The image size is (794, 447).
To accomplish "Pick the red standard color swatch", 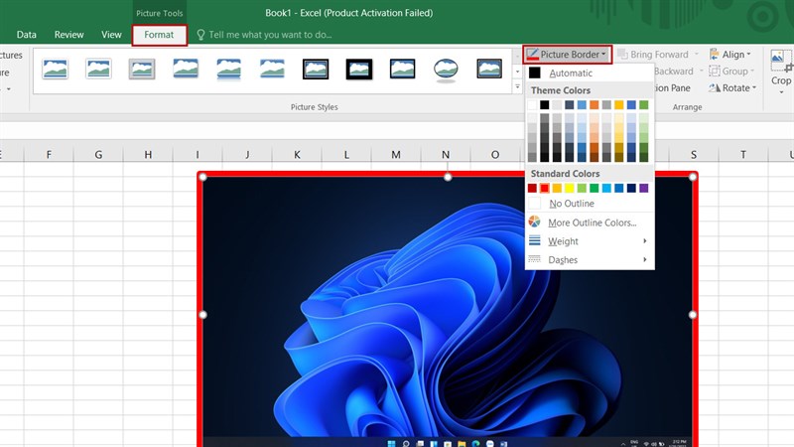I will click(544, 188).
